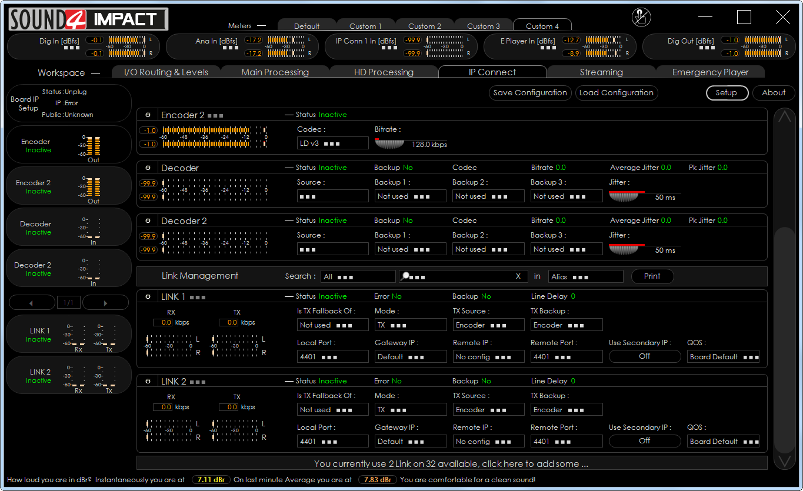Click the Load Configuration button
Viewport: 803px width, 491px height.
[616, 93]
